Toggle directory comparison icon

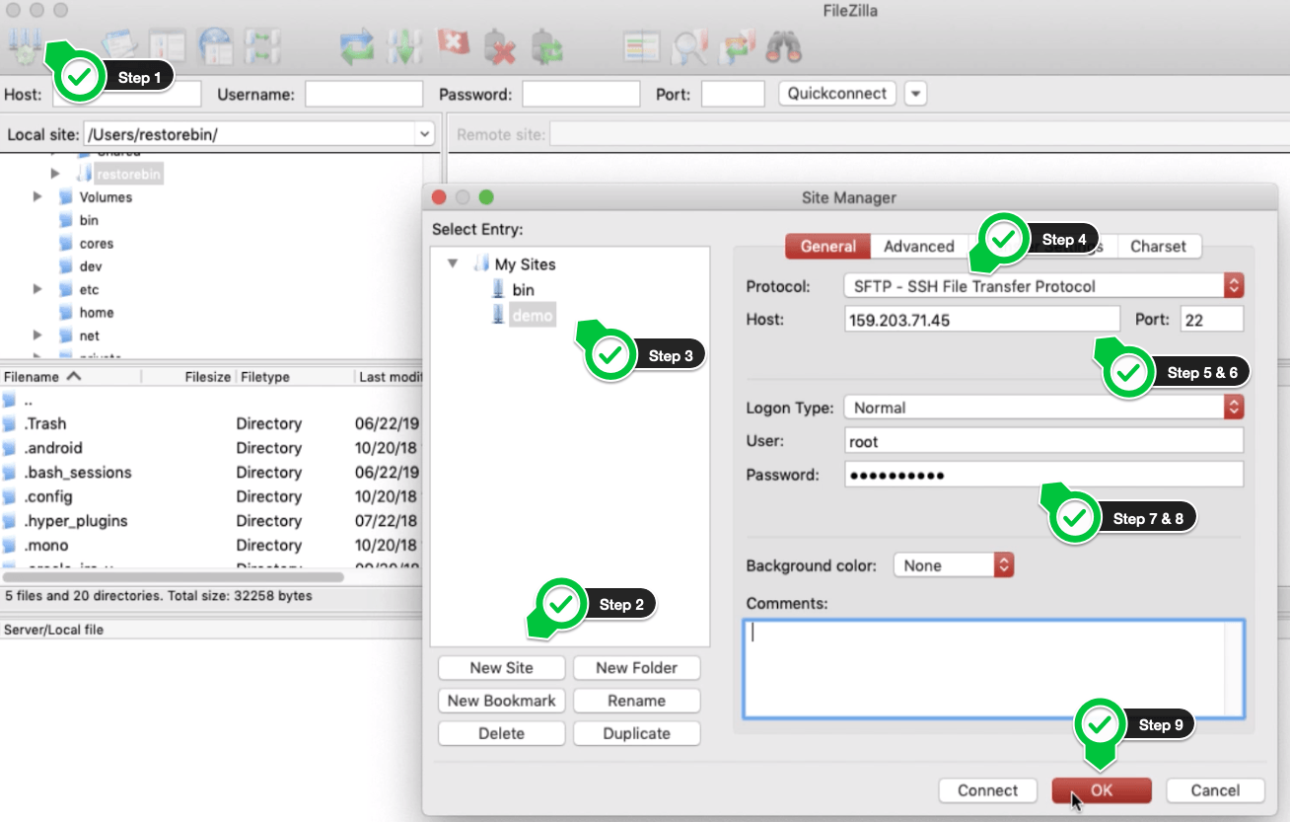688,46
